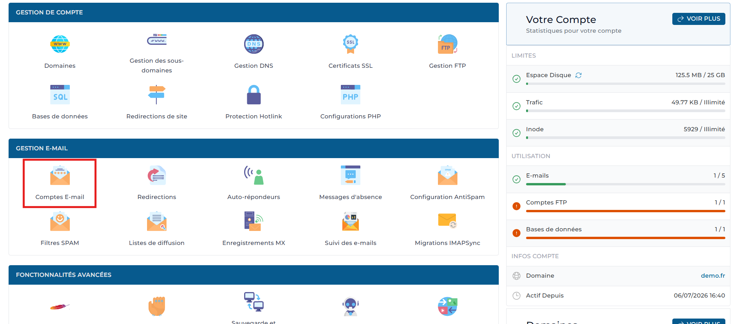Click "Statistiques pour votre compte" subtitle
The image size is (739, 324).
574,31
